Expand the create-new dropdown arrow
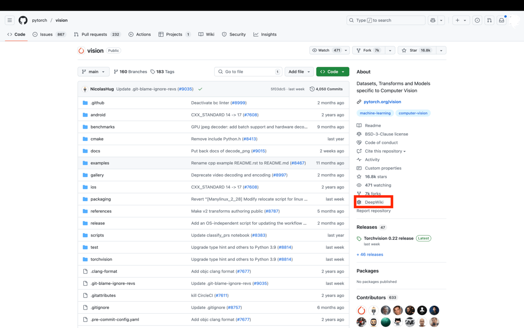Image resolution: width=524 pixels, height=328 pixels. pos(465,20)
